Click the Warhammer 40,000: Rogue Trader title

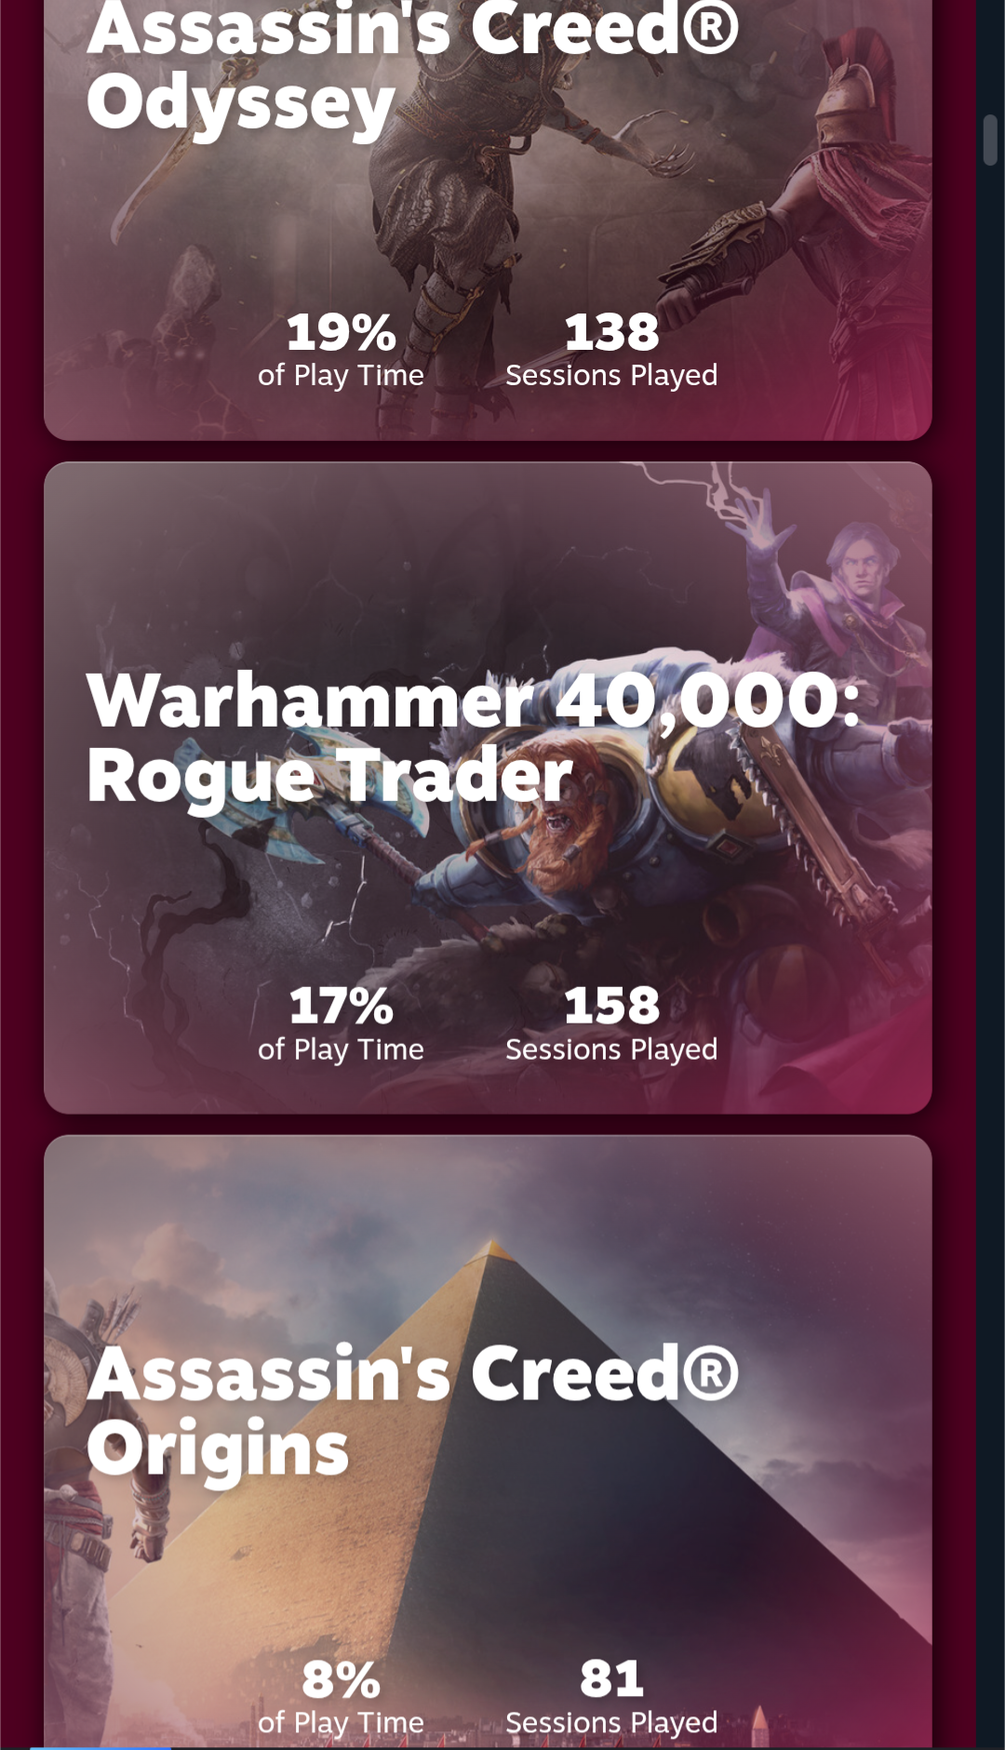[x=473, y=737]
